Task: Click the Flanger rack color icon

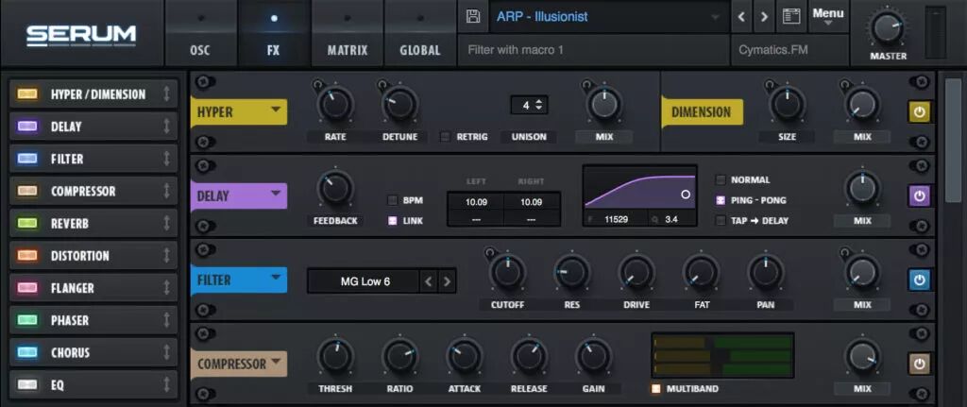Action: (x=27, y=288)
